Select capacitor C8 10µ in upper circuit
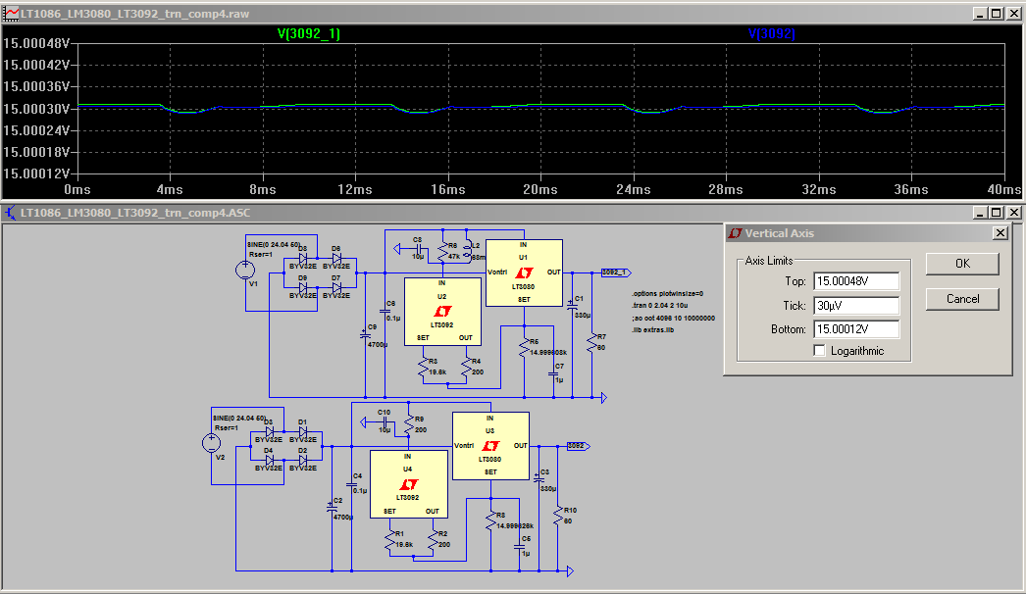This screenshot has width=1026, height=594. click(x=417, y=249)
